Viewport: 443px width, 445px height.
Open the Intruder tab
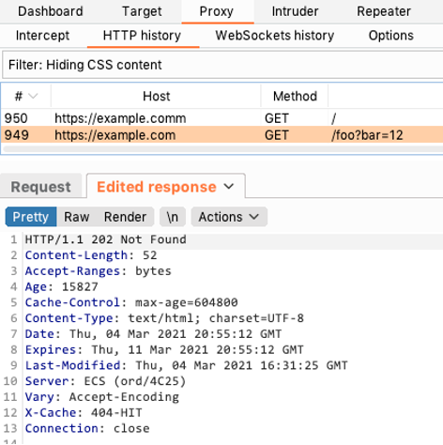pos(295,11)
